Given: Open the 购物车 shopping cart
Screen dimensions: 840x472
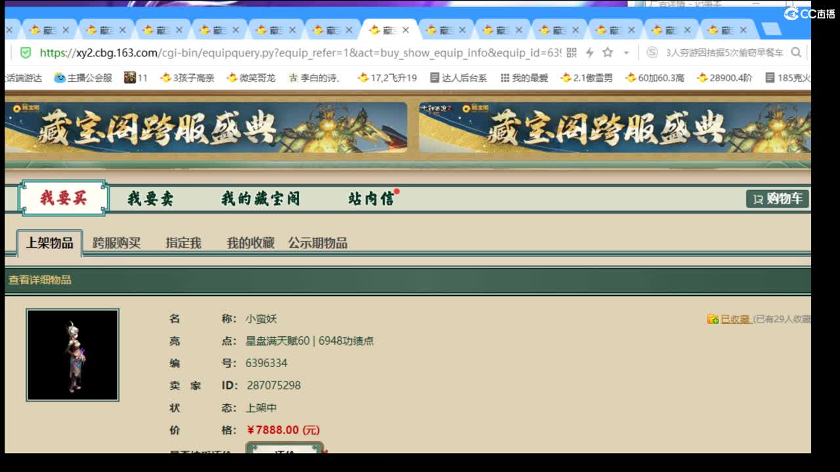Looking at the screenshot, I should 778,199.
